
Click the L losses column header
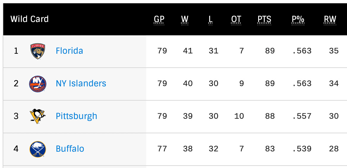(210, 20)
